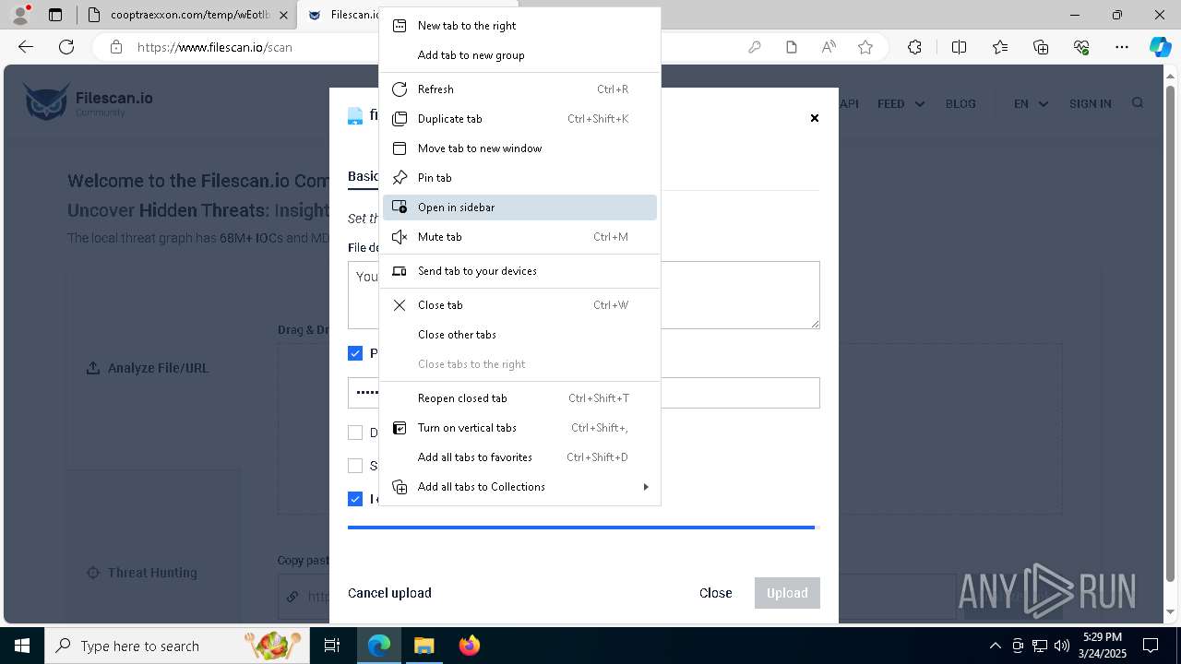Image resolution: width=1181 pixels, height=664 pixels.
Task: Select Close other tabs
Action: tap(520, 335)
